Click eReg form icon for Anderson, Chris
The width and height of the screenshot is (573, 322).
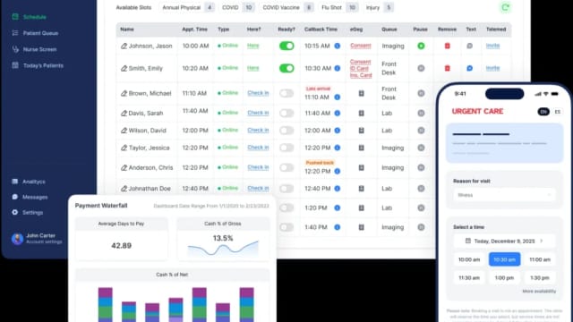point(361,167)
